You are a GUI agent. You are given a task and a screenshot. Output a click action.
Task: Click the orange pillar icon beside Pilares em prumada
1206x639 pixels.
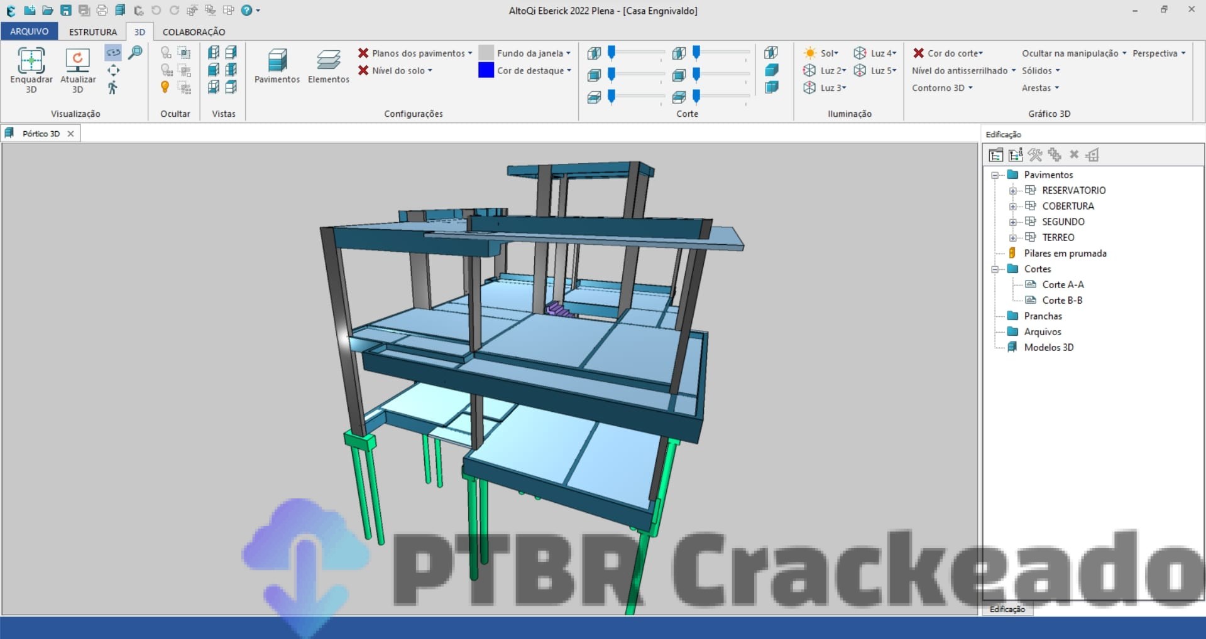click(1012, 253)
